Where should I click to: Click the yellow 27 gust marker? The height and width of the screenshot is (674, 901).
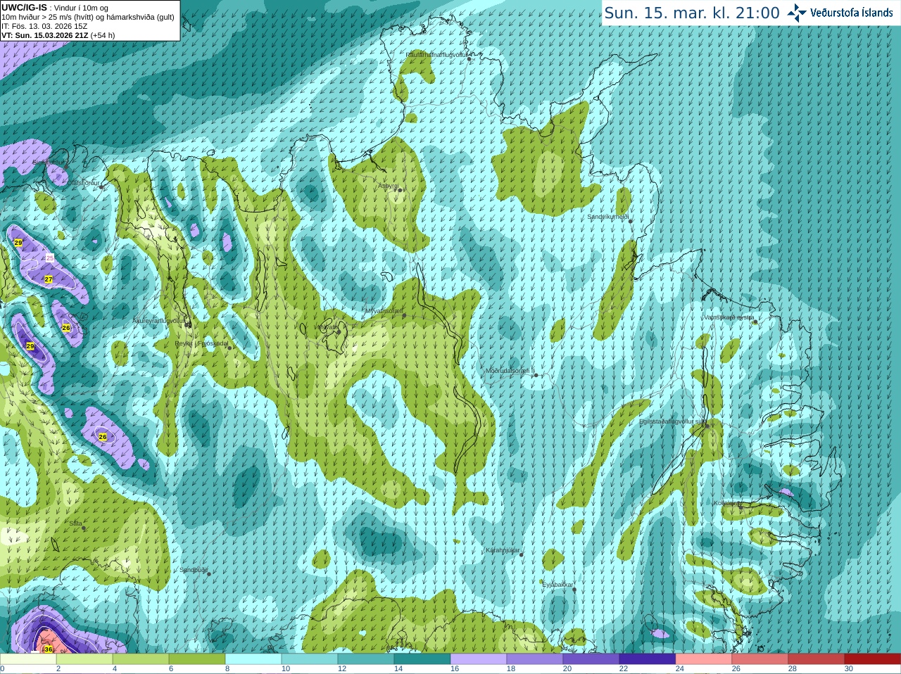pos(49,279)
